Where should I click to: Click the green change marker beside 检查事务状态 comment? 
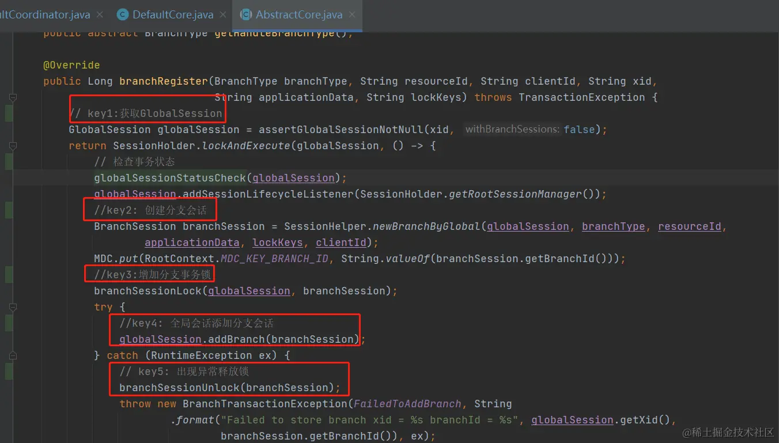click(9, 162)
